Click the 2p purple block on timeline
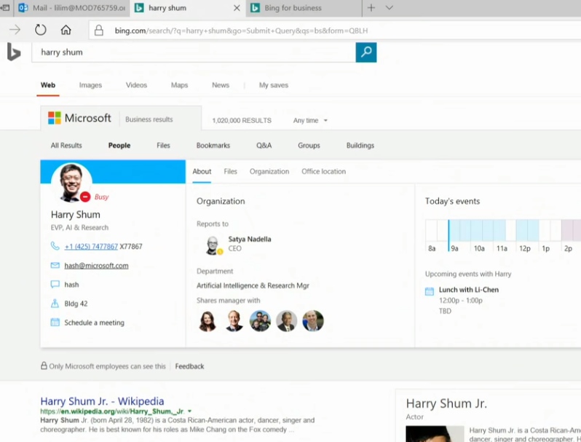The width and height of the screenshot is (581, 442). (571, 230)
